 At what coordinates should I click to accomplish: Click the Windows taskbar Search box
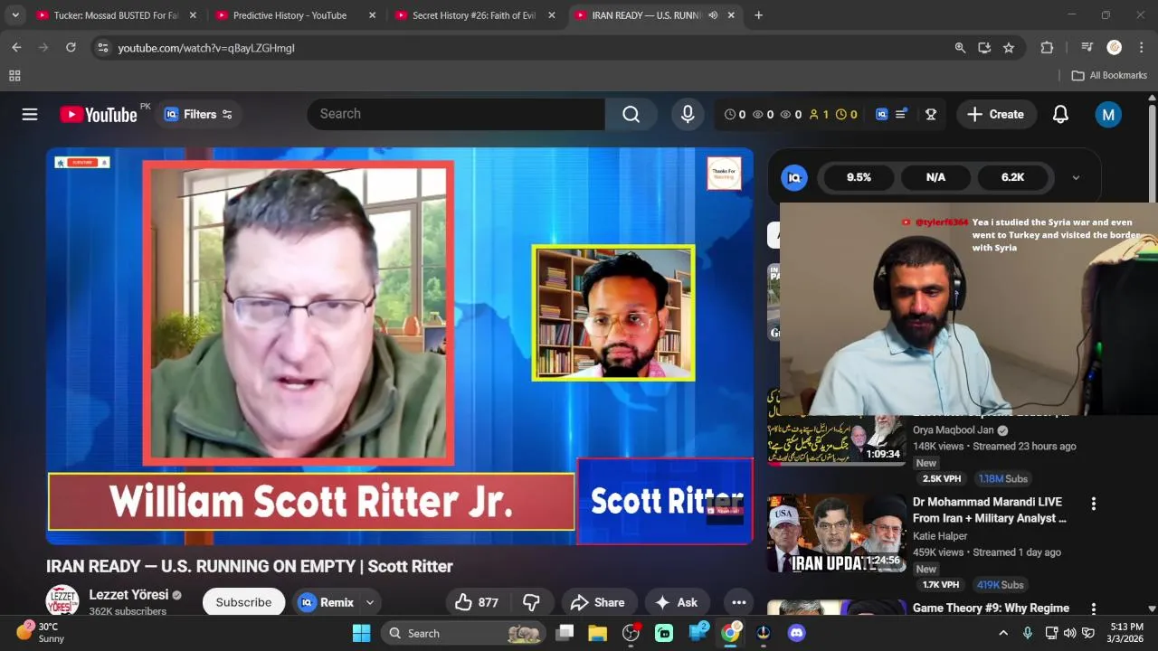click(462, 633)
